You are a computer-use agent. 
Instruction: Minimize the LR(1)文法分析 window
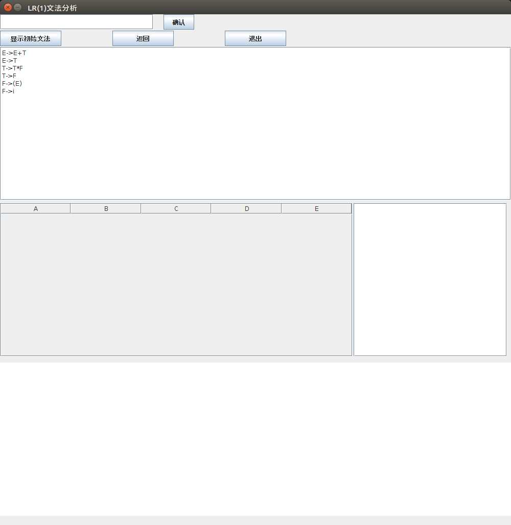point(17,7)
